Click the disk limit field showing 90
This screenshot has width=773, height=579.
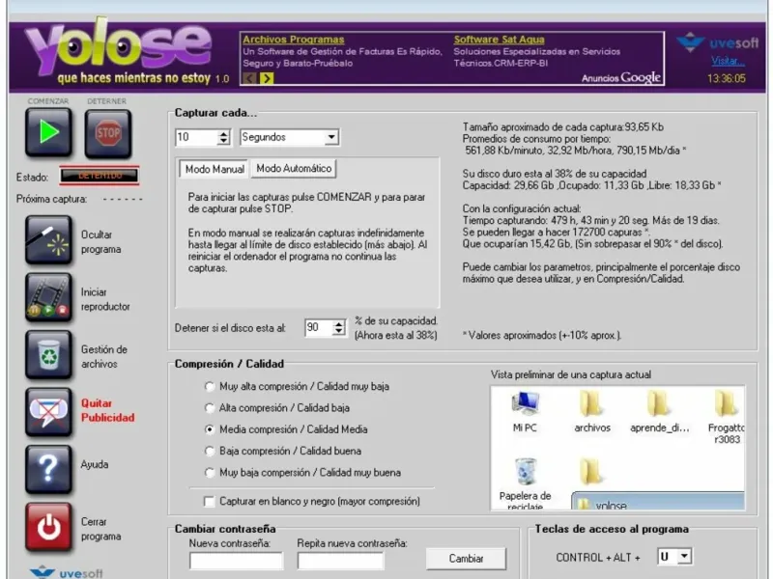[319, 327]
